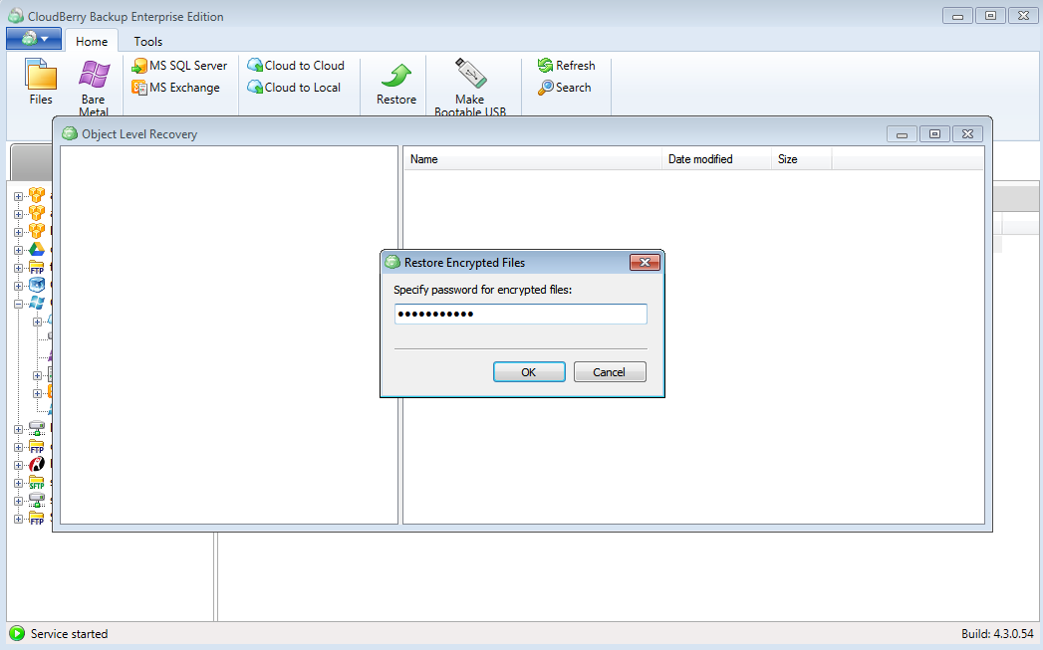Sort by the Size column header
This screenshot has height=650, width=1043.
click(x=801, y=159)
